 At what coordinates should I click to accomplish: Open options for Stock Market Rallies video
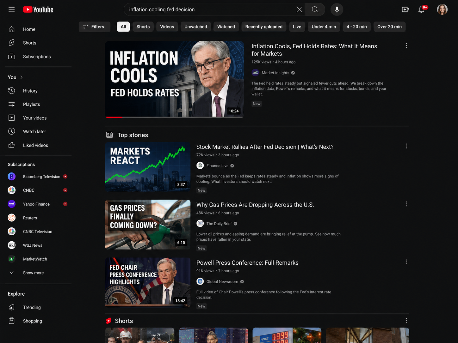406,146
